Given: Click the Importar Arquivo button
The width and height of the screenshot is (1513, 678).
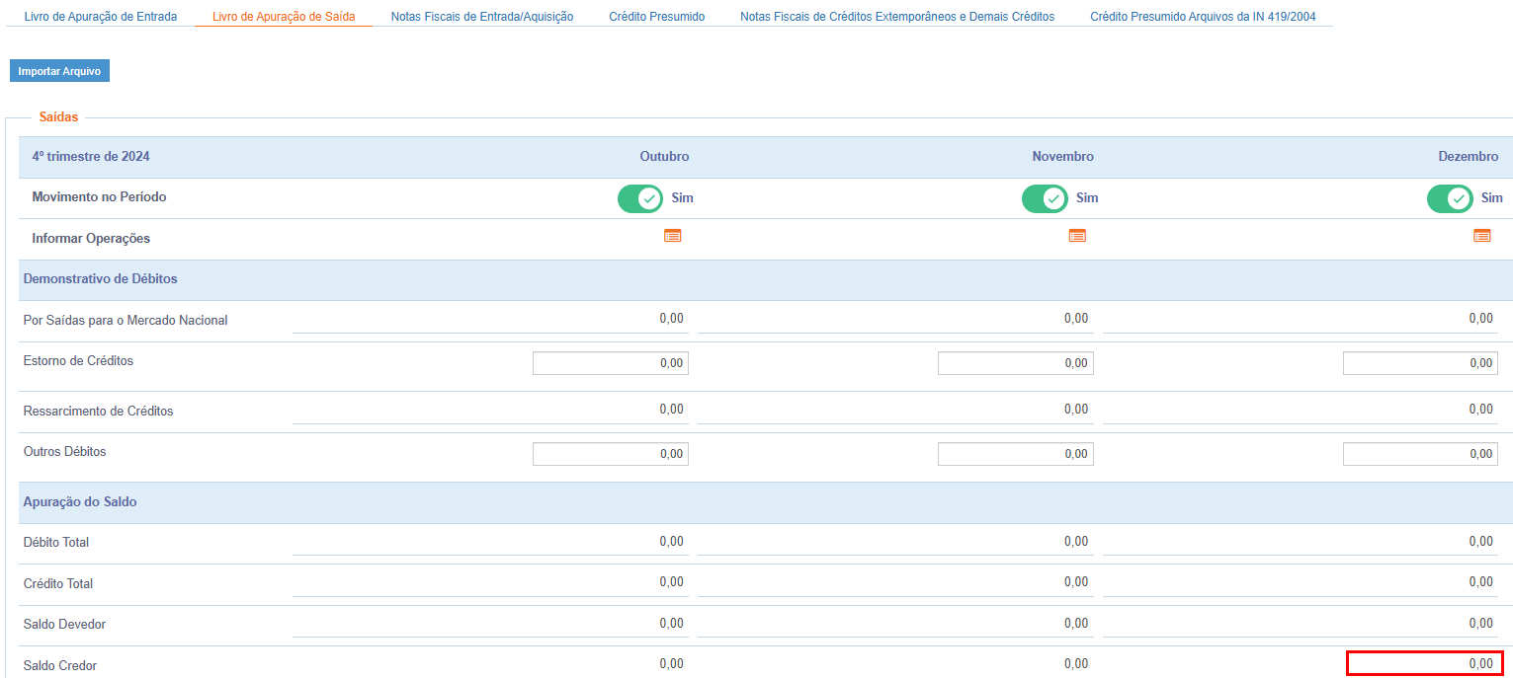Looking at the screenshot, I should [x=59, y=71].
